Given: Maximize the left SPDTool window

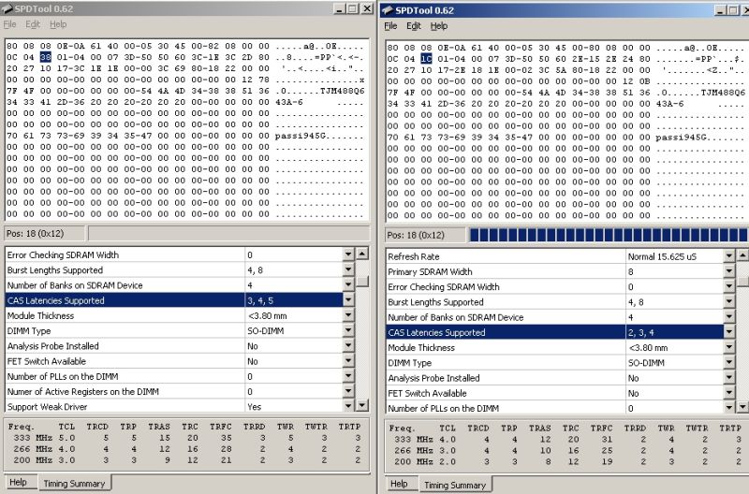Looking at the screenshot, I should [352, 8].
